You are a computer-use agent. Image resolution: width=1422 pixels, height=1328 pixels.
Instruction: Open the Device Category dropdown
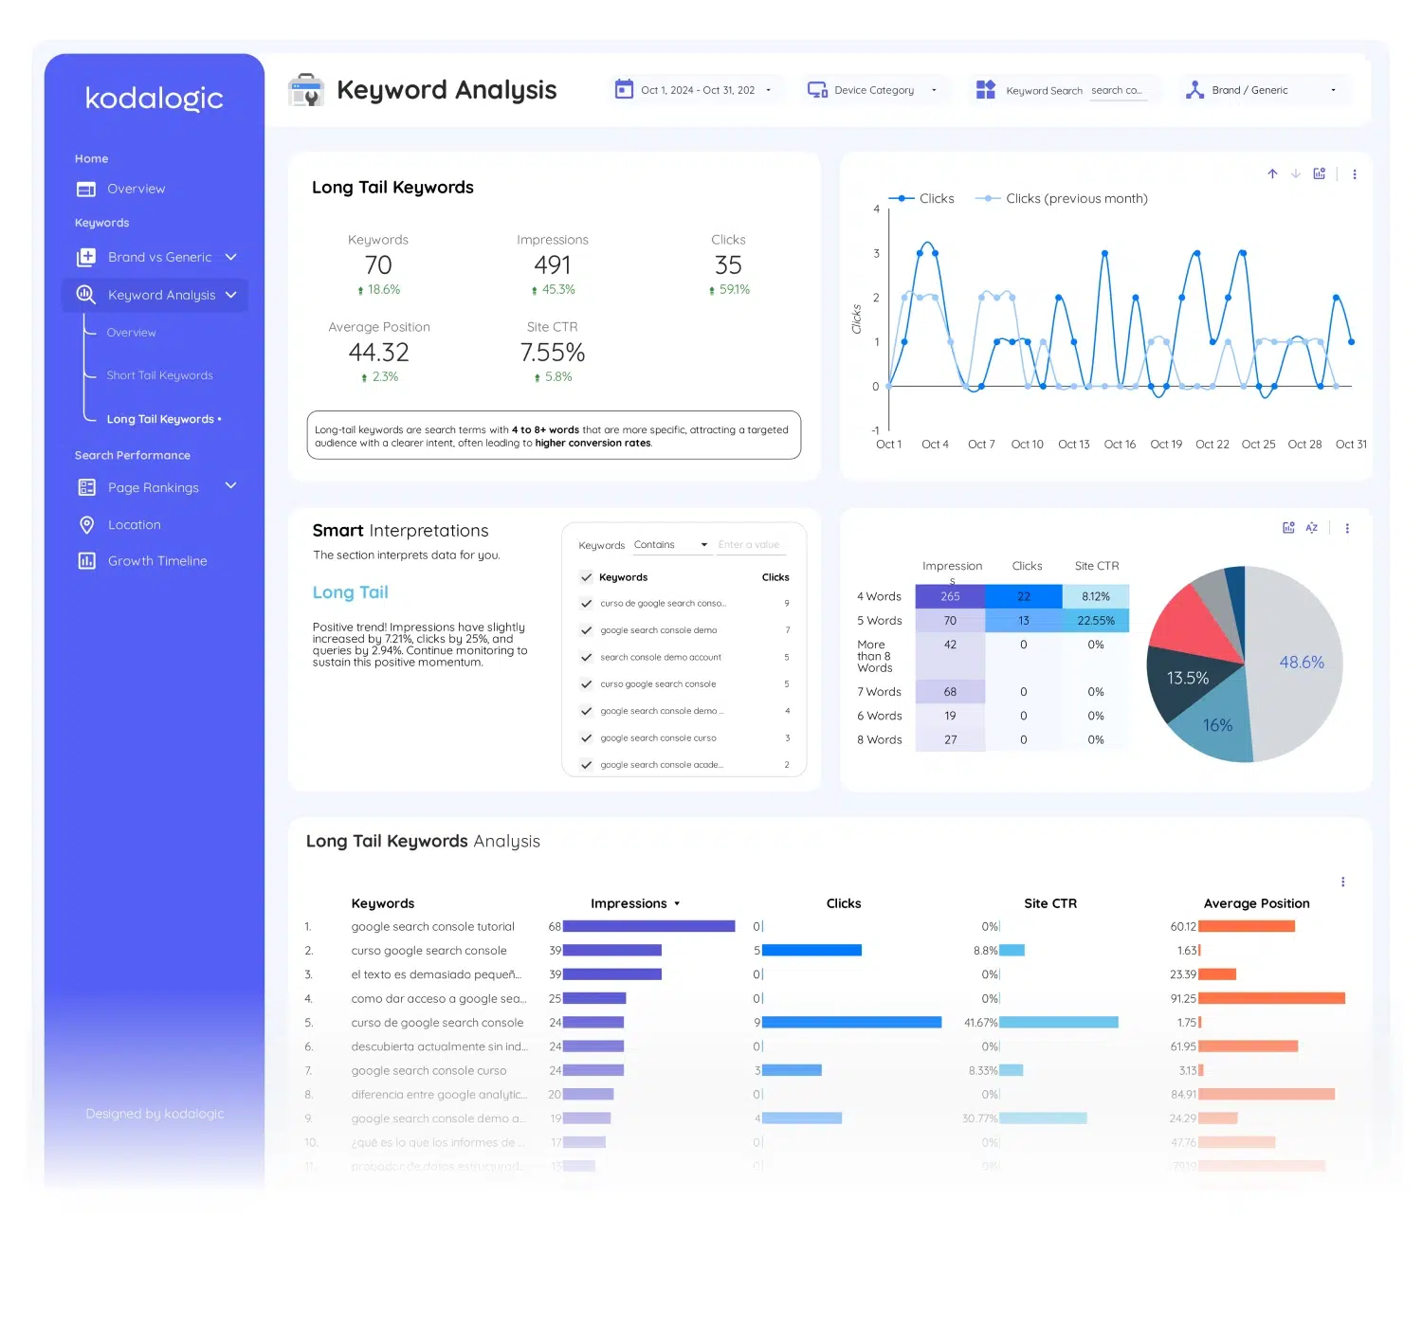click(873, 90)
